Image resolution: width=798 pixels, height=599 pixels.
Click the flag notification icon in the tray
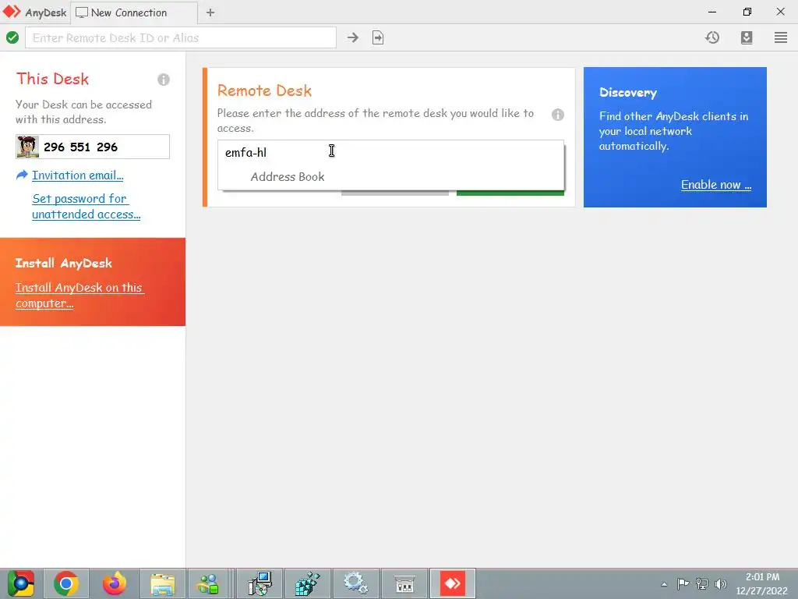pyautogui.click(x=683, y=583)
